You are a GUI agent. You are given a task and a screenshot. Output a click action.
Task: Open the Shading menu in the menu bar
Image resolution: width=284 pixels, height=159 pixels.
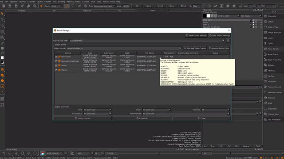(62, 2)
